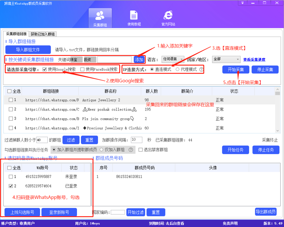This screenshot has width=284, height=227.
Task: Select the 投资 keyword tag
Action: click(x=90, y=60)
